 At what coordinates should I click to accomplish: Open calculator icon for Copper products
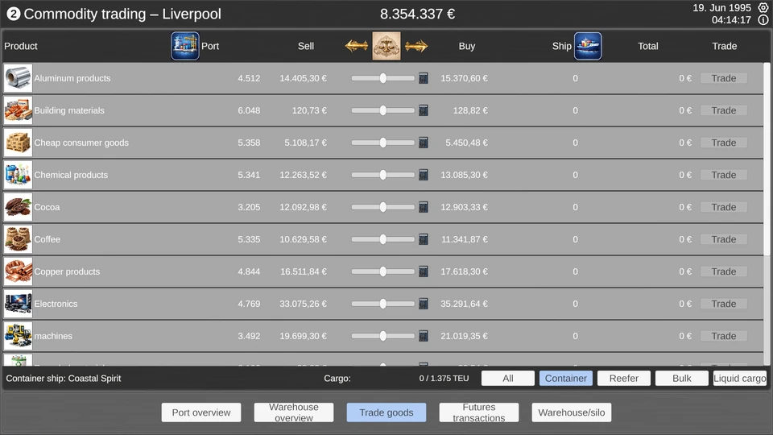click(x=423, y=271)
